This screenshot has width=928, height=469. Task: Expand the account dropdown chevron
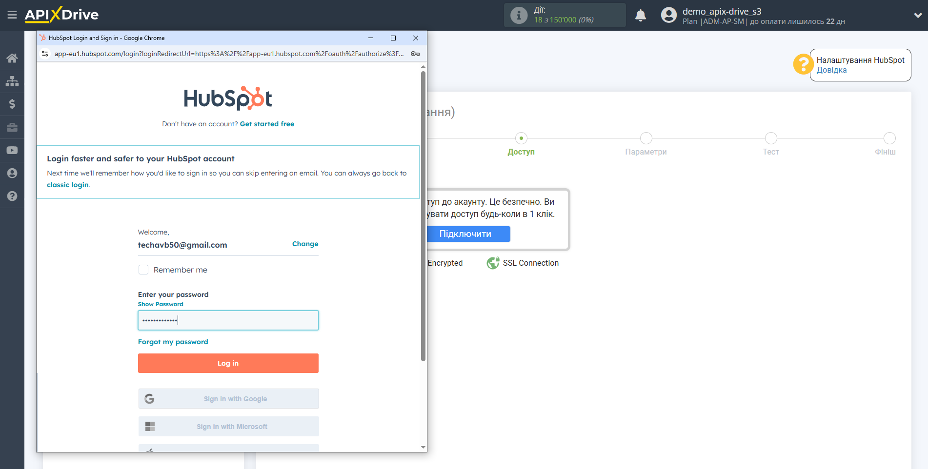click(x=918, y=15)
